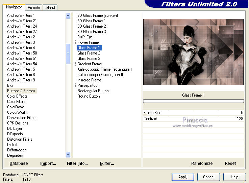Select Andrew's Filters 24 category

pyautogui.click(x=22, y=26)
